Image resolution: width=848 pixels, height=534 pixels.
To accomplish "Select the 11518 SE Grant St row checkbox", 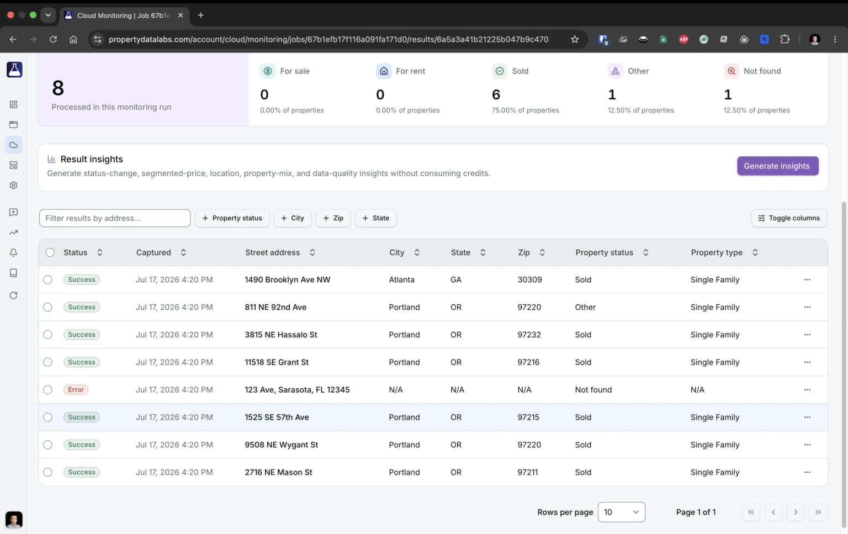I will (x=48, y=362).
